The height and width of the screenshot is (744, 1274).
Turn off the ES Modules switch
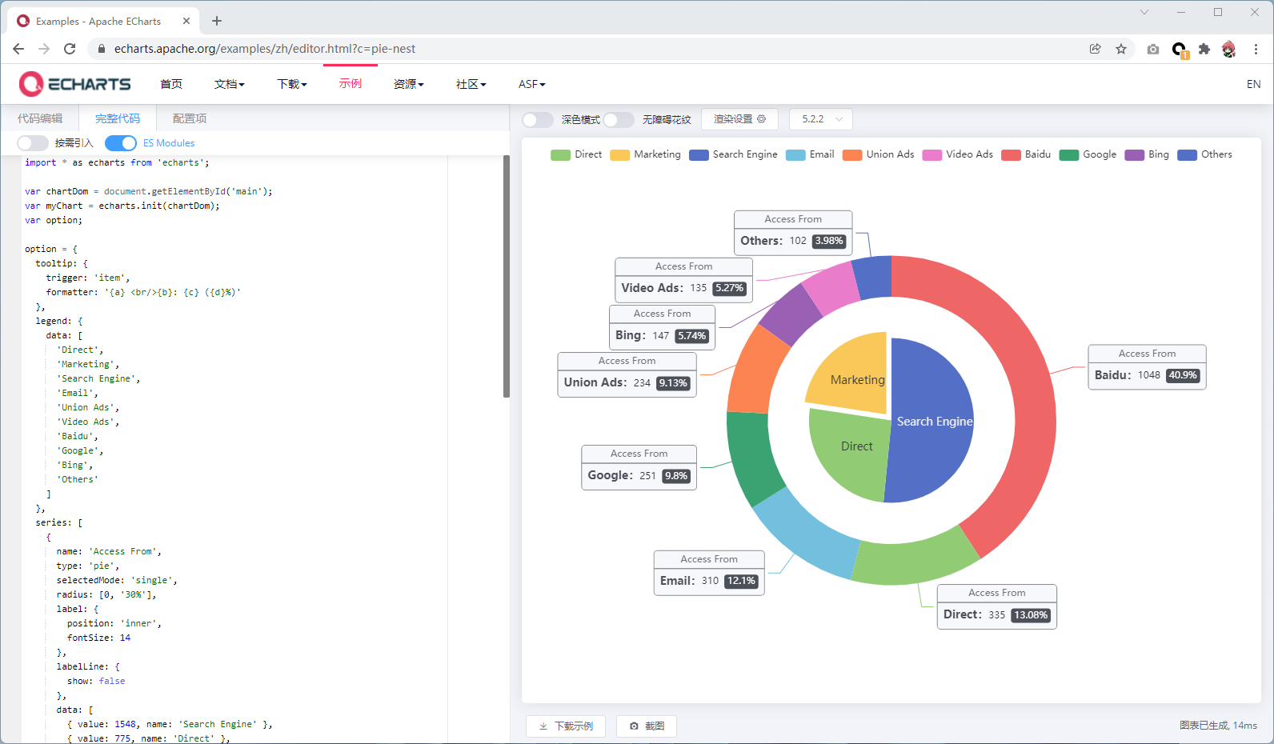click(x=120, y=143)
